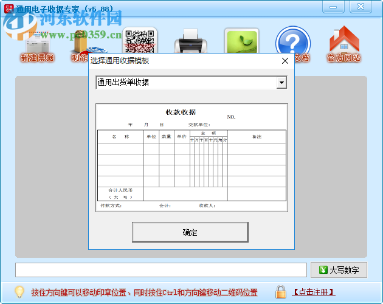Screen dimensions: 383x304
Task: Open the 【点击注册】 registration link
Action: point(313,292)
